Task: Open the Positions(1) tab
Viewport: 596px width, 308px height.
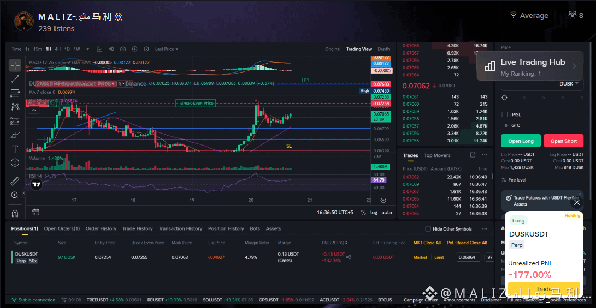Action: point(25,229)
